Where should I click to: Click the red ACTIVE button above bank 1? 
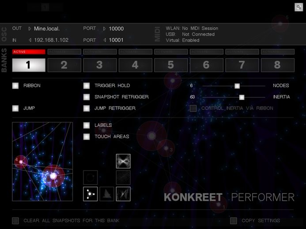point(29,52)
